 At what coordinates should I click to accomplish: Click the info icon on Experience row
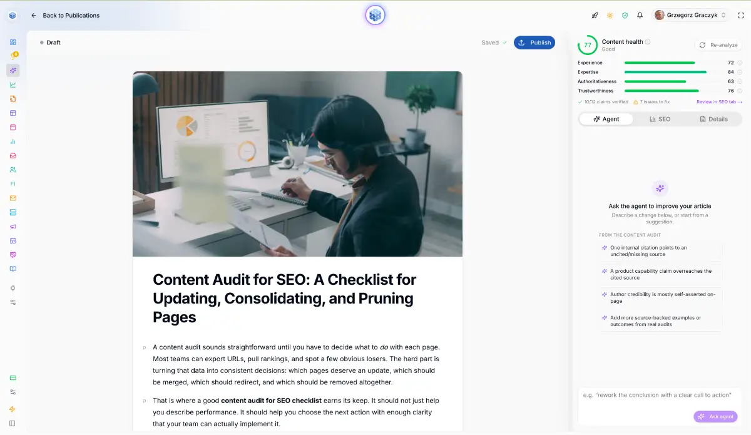coord(740,63)
